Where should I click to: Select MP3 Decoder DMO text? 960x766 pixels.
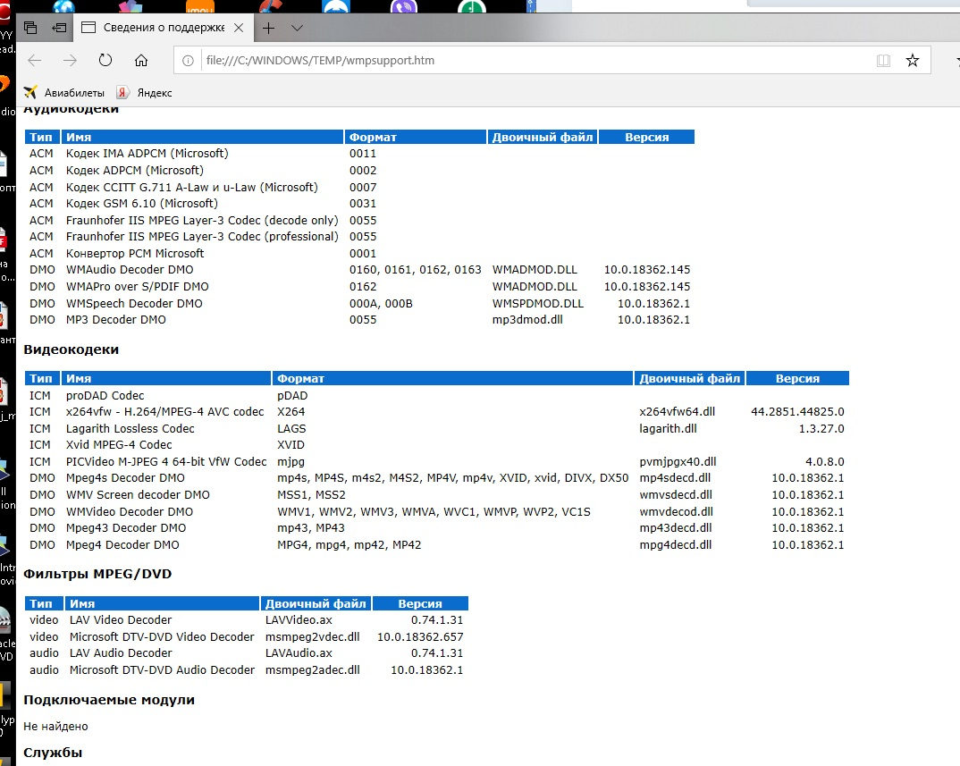click(115, 320)
